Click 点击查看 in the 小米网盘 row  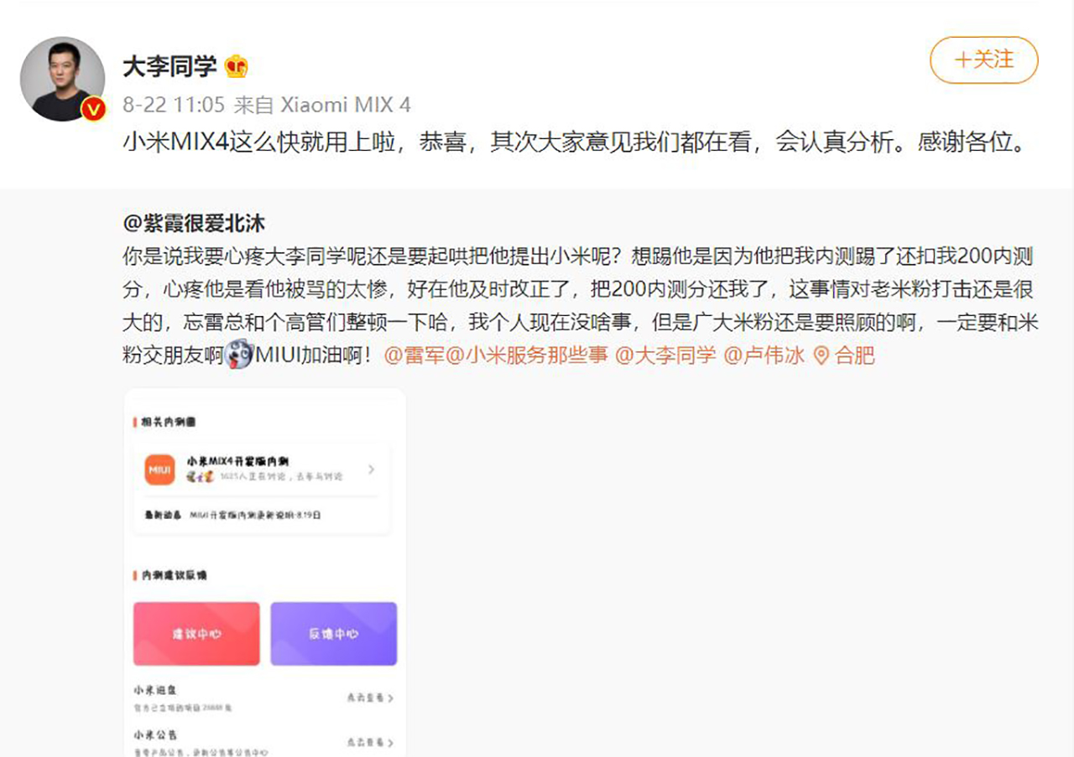click(x=370, y=697)
